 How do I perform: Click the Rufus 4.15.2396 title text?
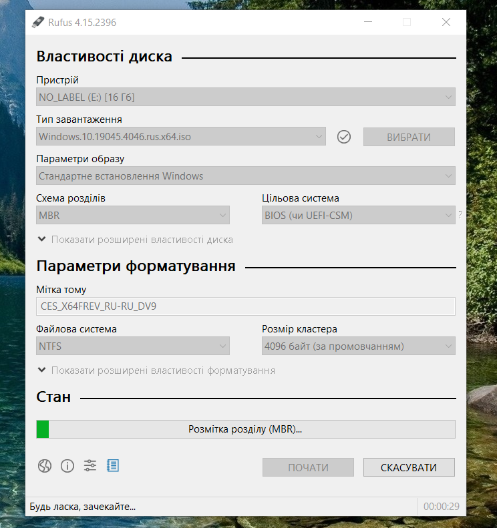[82, 23]
